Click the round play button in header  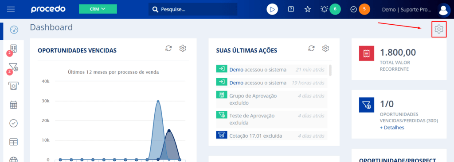pyautogui.click(x=272, y=9)
